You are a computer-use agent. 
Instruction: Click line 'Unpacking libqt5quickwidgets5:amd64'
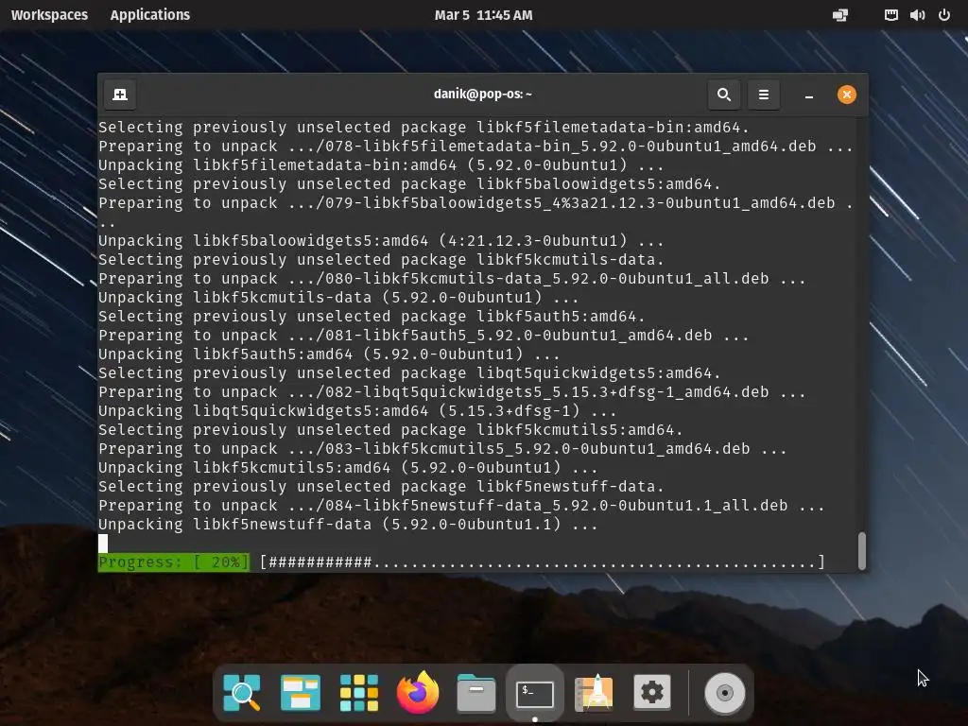[x=357, y=410]
